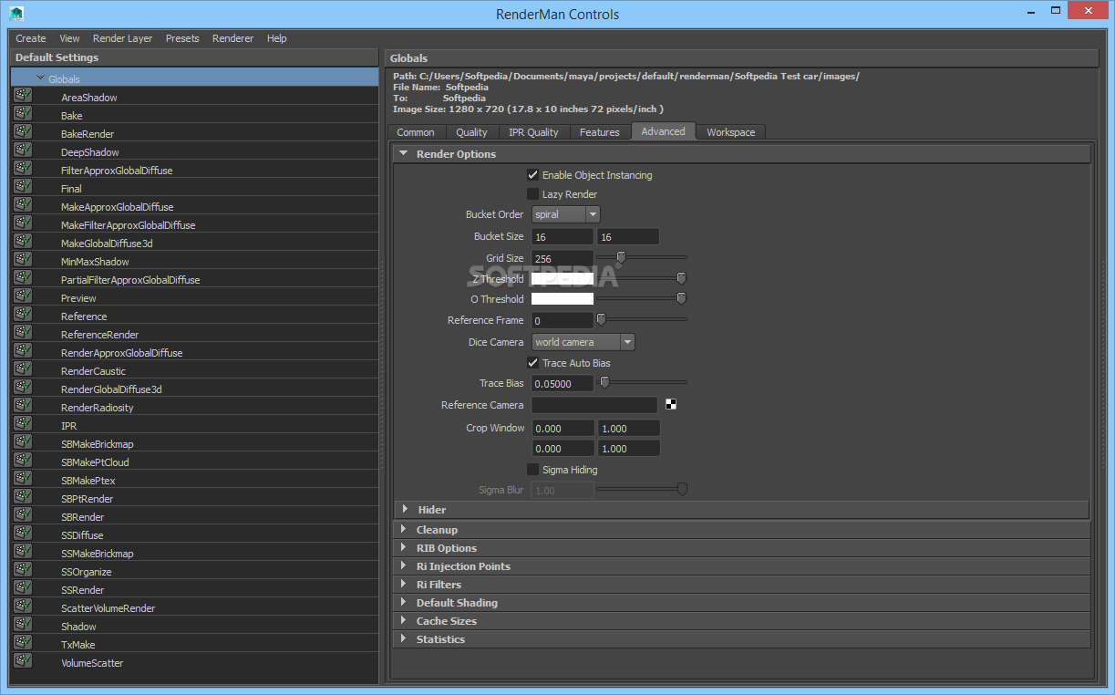Click the icon beside RenderRadiosity

[23, 407]
